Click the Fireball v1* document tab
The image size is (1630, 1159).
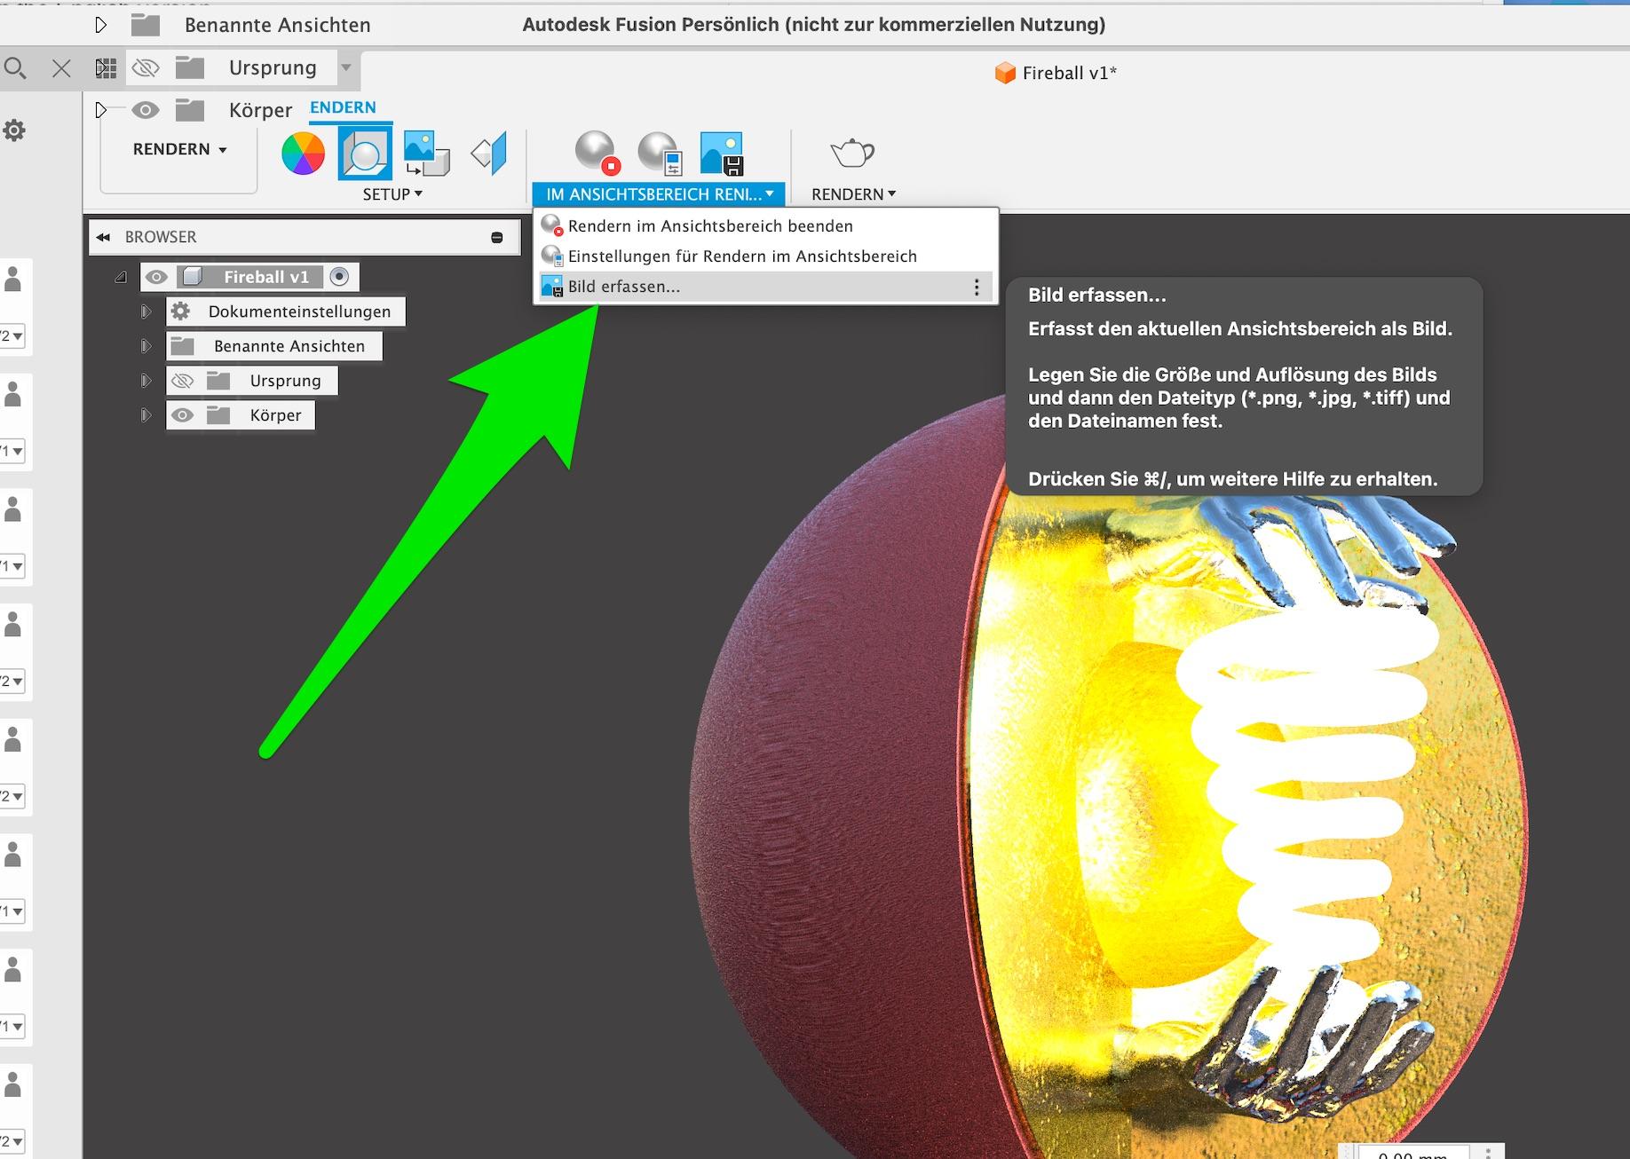1056,73
